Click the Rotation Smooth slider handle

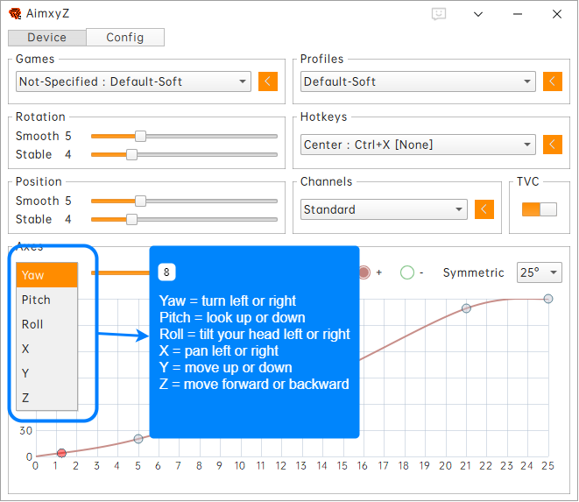(140, 136)
